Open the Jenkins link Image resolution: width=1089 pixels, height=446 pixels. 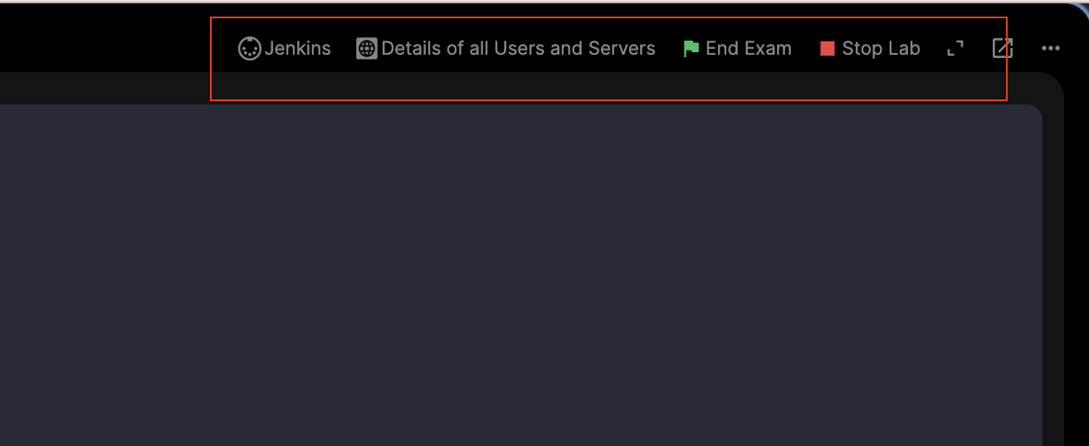285,49
